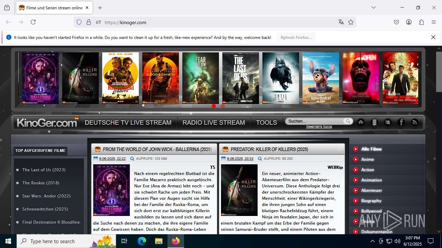The image size is (442, 248).
Task: Open the Firefox account icon
Action: [409, 22]
